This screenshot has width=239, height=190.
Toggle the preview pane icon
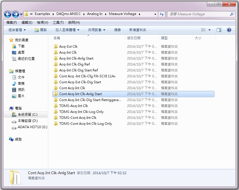(219, 30)
